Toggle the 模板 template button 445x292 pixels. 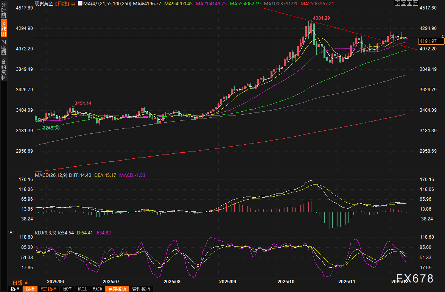30,289
